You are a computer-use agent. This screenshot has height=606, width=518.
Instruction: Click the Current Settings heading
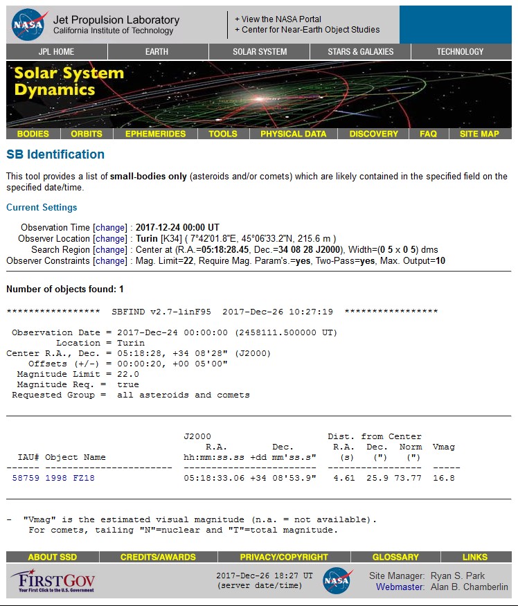tap(42, 208)
